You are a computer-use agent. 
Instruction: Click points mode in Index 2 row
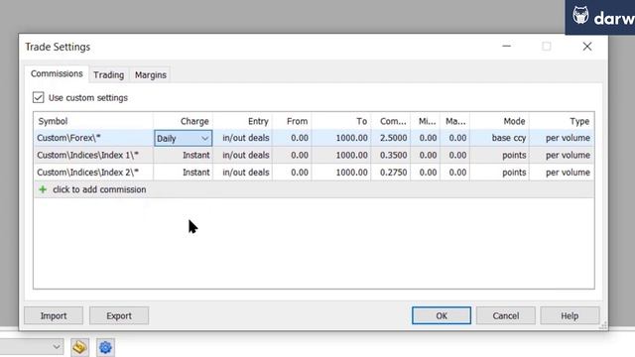point(514,173)
